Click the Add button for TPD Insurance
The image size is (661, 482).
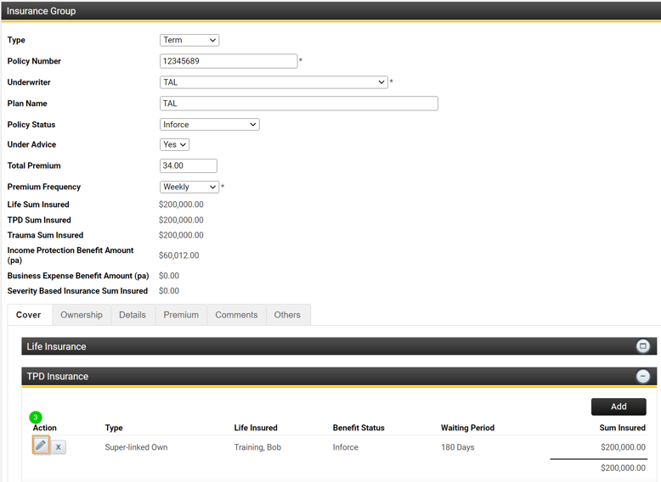619,406
